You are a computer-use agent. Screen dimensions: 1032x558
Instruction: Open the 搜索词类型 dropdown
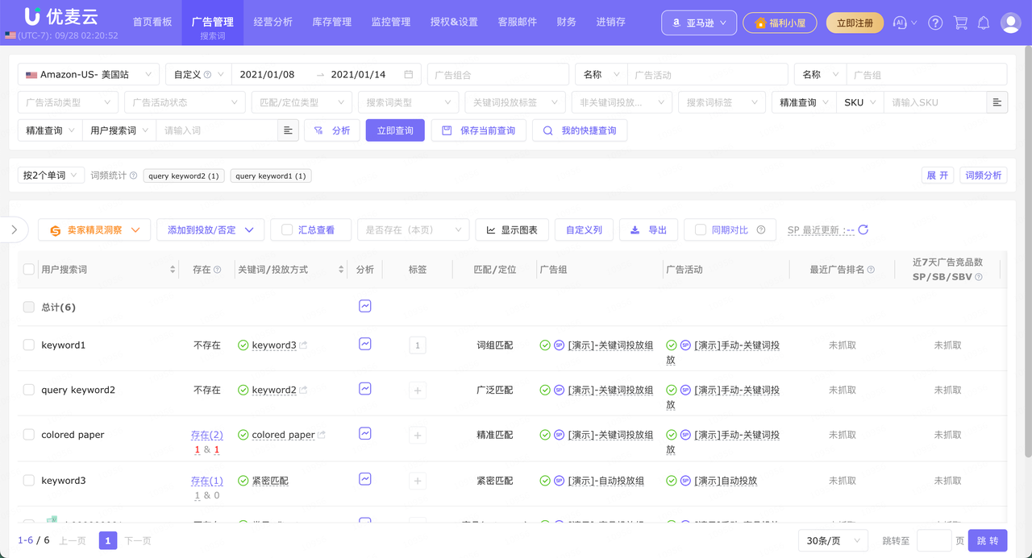pyautogui.click(x=408, y=102)
